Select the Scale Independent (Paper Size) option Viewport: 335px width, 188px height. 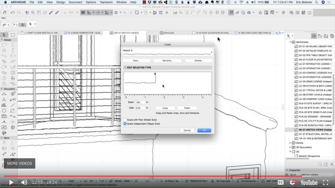click(x=125, y=124)
